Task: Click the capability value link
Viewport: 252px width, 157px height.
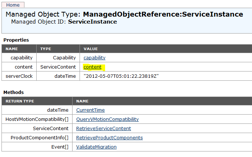Action: (x=94, y=58)
